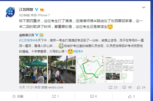Open comments icon showing 90 on original post

pos(127,87)
